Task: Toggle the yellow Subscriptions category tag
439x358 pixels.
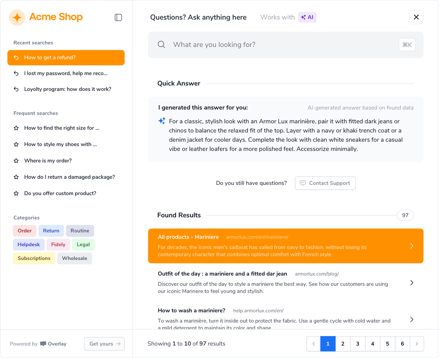Action: [34, 258]
